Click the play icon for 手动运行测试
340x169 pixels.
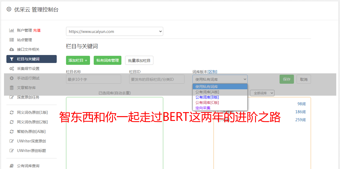point(11,78)
